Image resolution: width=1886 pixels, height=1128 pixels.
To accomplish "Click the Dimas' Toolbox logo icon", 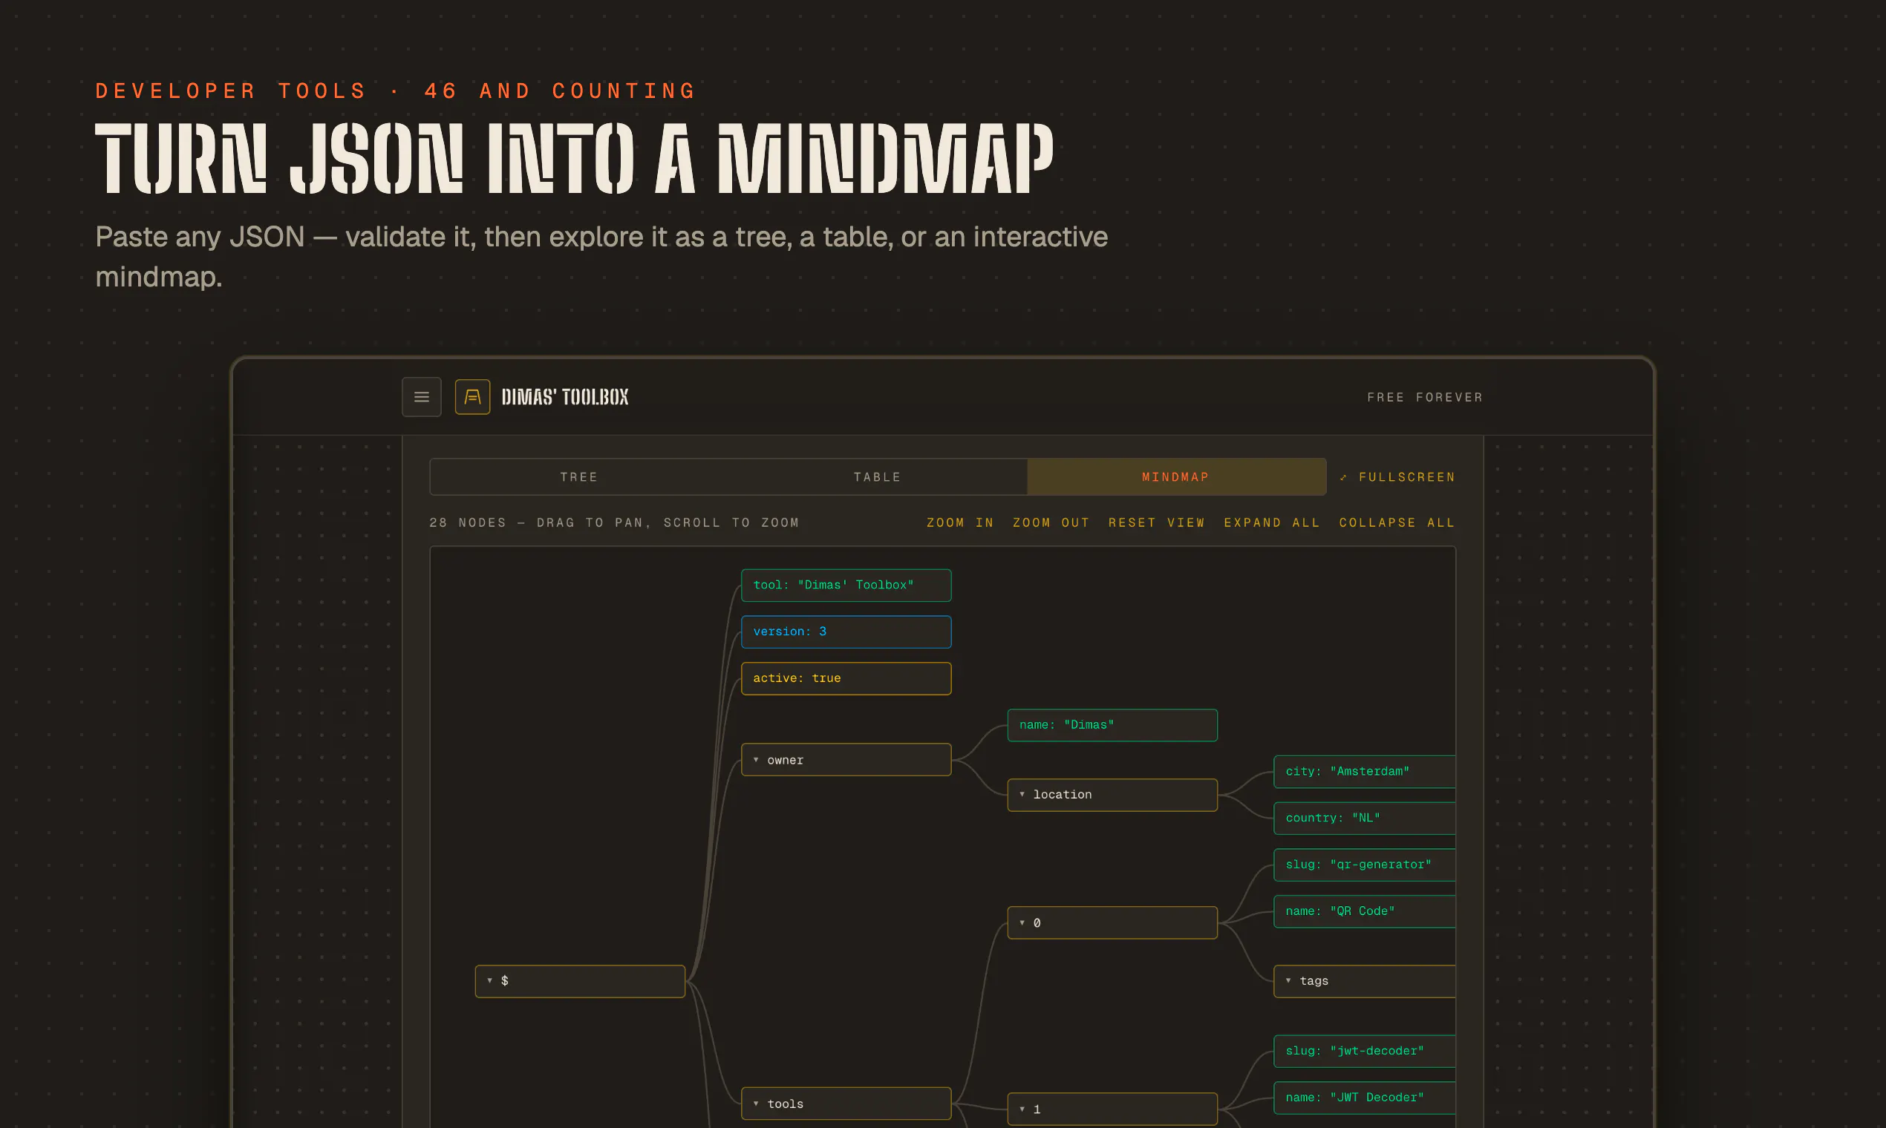I will (x=472, y=397).
